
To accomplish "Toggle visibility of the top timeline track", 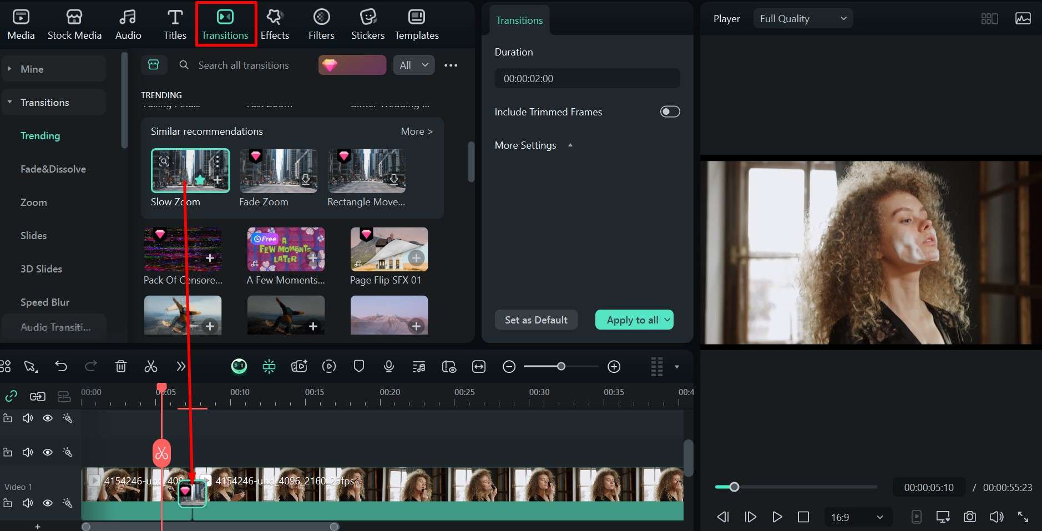I will click(48, 418).
